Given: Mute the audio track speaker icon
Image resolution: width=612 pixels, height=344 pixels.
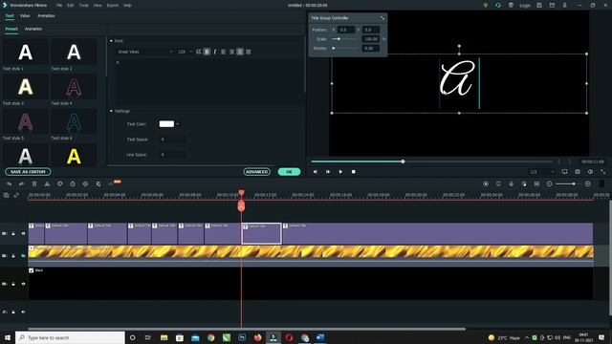Looking at the screenshot, I should click(23, 312).
